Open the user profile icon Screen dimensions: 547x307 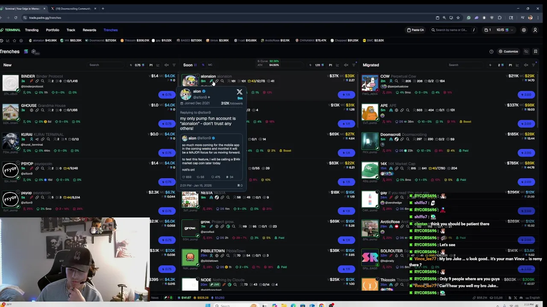(535, 30)
